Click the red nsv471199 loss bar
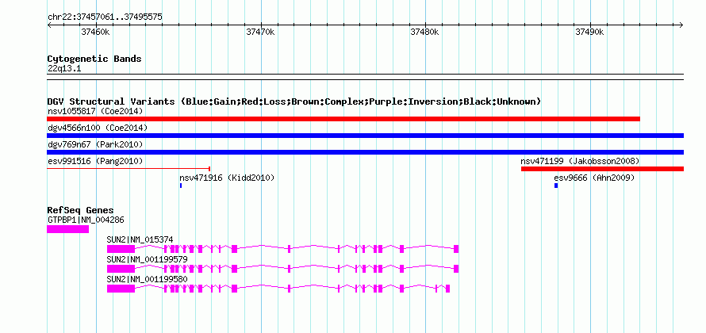The image size is (706, 333). point(602,169)
